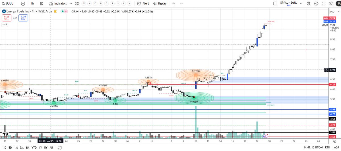Click the plus crosshair icon beside 6.98
The height and width of the screenshot is (151, 341).
(x=326, y=69)
